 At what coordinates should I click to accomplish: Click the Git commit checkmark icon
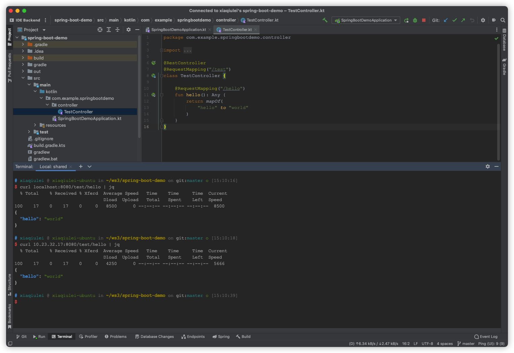(x=454, y=20)
